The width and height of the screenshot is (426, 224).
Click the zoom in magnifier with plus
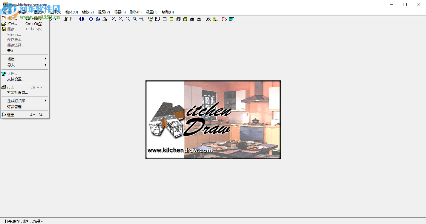pyautogui.click(x=114, y=19)
